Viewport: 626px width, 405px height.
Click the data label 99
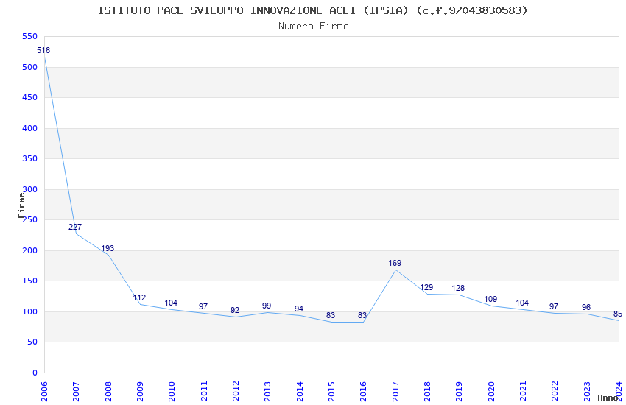pyautogui.click(x=267, y=306)
